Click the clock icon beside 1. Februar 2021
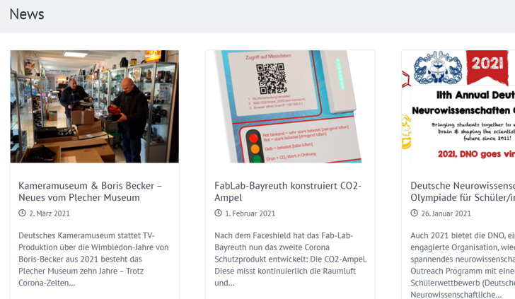Screen dimensions: 515x299 (x=218, y=213)
